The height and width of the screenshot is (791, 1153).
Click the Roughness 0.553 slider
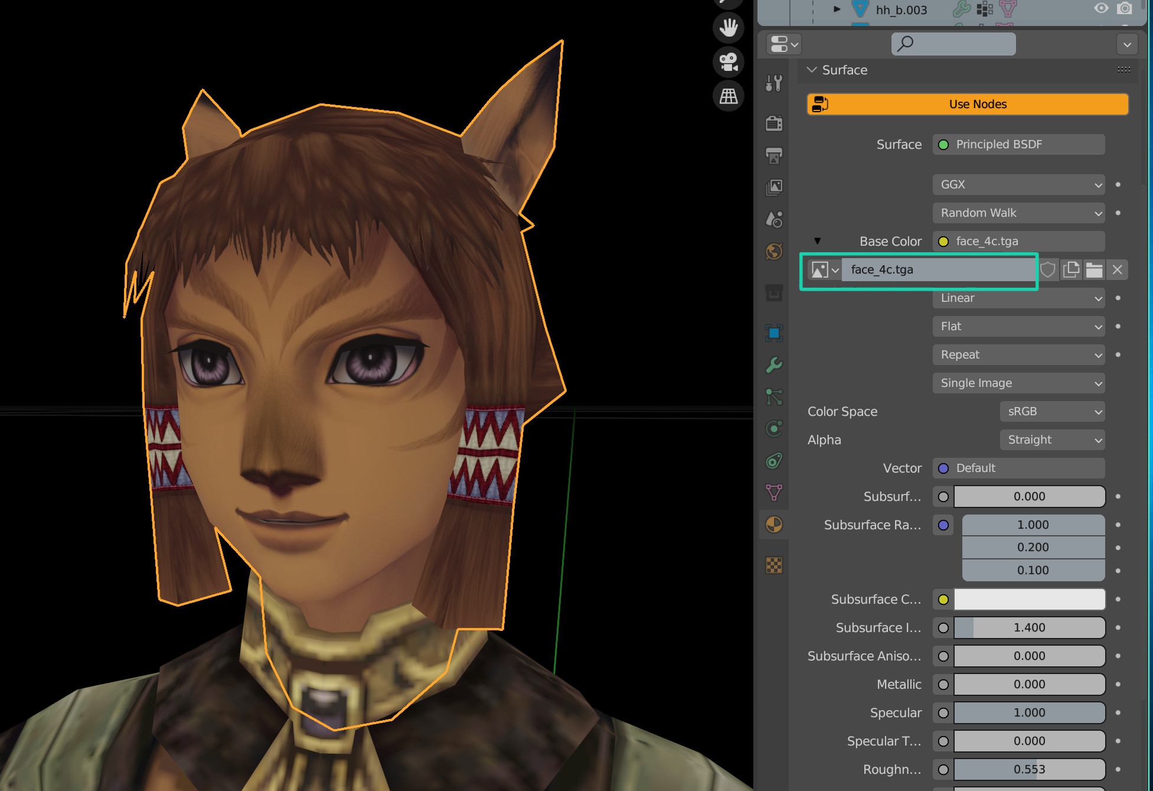pyautogui.click(x=1030, y=770)
